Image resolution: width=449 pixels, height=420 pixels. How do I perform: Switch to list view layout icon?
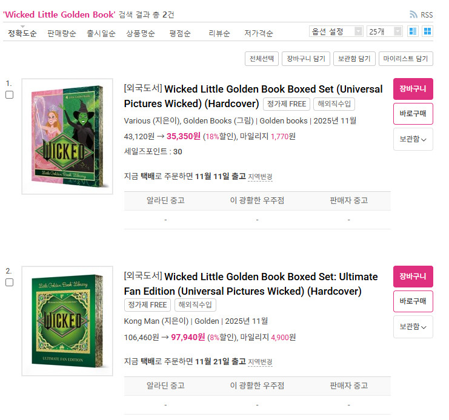click(413, 31)
